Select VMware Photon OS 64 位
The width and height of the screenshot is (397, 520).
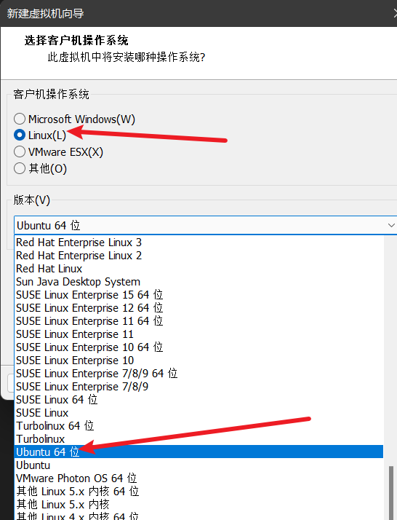198,478
